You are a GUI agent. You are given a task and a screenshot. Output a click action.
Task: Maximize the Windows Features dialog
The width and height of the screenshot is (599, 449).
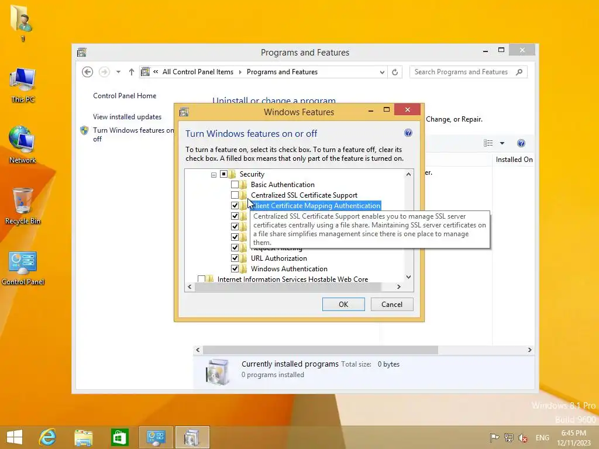click(387, 109)
